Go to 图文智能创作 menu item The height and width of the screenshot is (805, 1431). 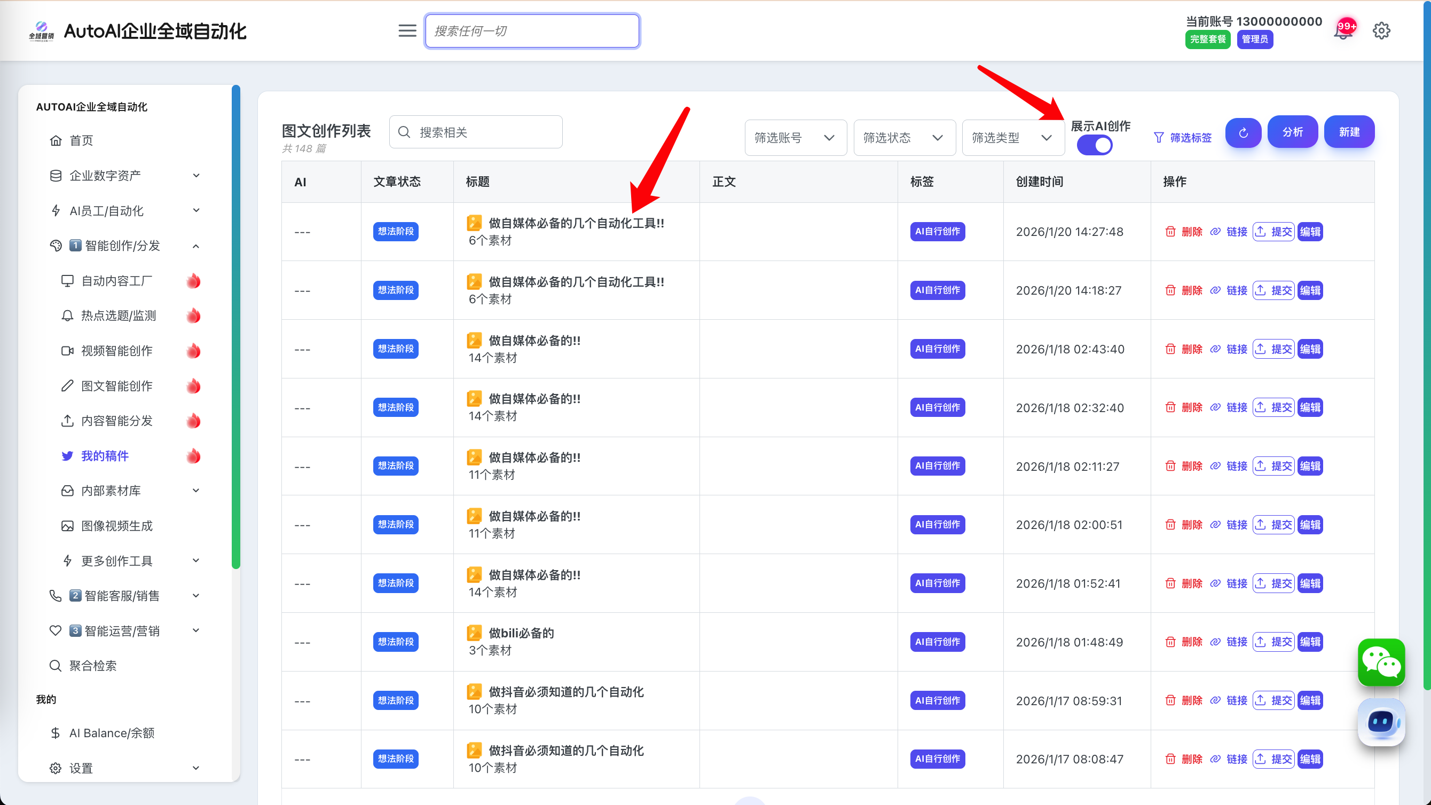[116, 385]
